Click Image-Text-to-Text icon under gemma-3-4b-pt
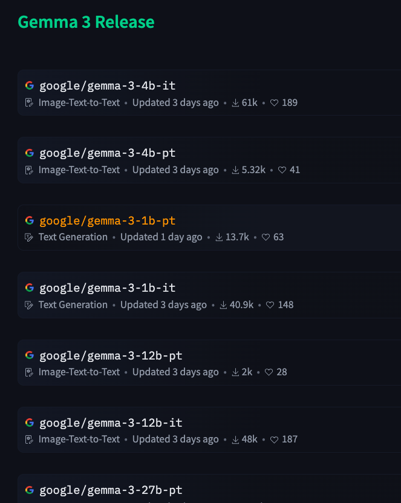Screen dimensions: 401x503 (x=29, y=170)
